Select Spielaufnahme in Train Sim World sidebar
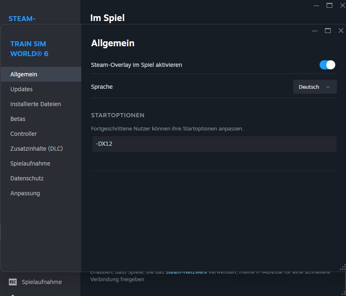The image size is (346, 296). click(x=30, y=163)
